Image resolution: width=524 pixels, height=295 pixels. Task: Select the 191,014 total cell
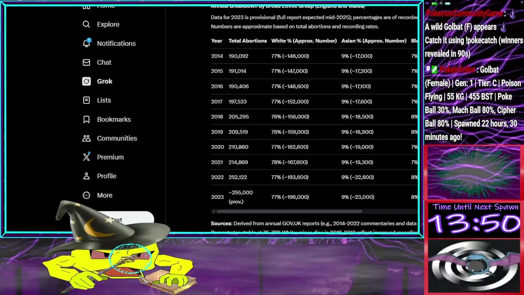pyautogui.click(x=237, y=71)
